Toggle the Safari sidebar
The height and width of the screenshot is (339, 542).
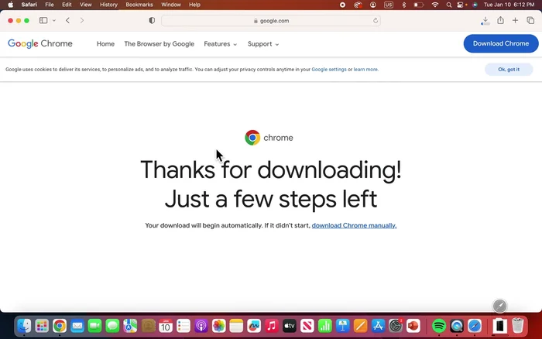coord(43,20)
